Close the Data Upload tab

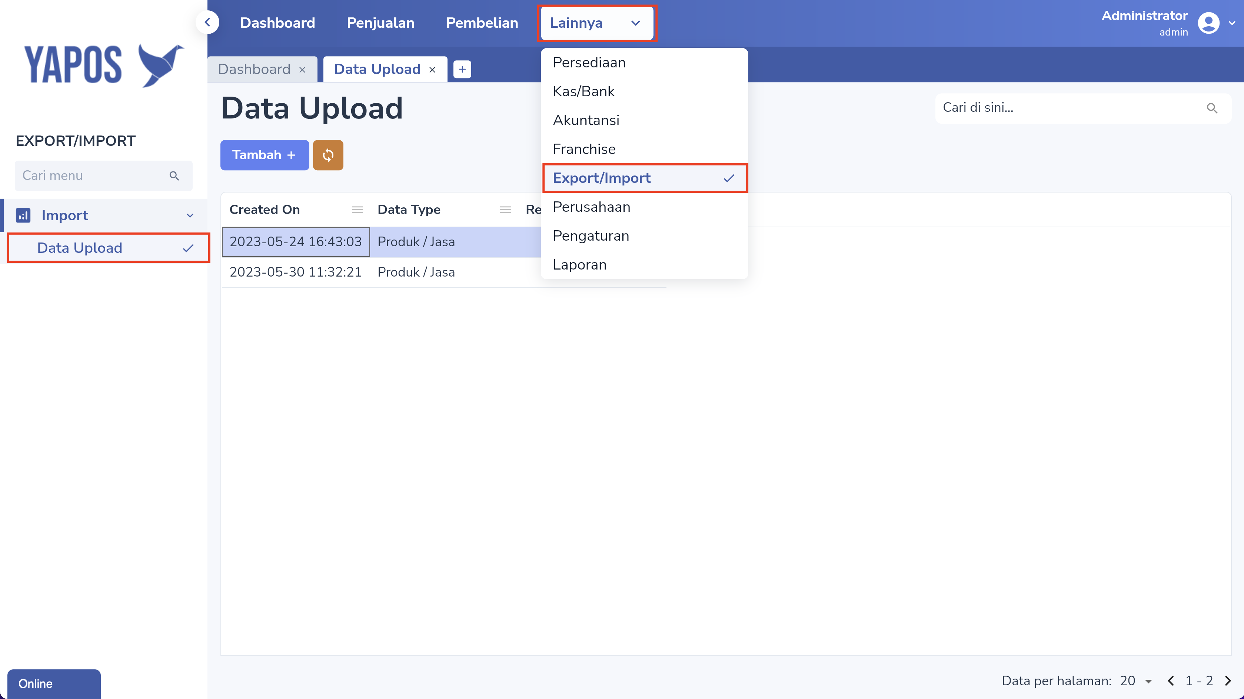pyautogui.click(x=432, y=70)
